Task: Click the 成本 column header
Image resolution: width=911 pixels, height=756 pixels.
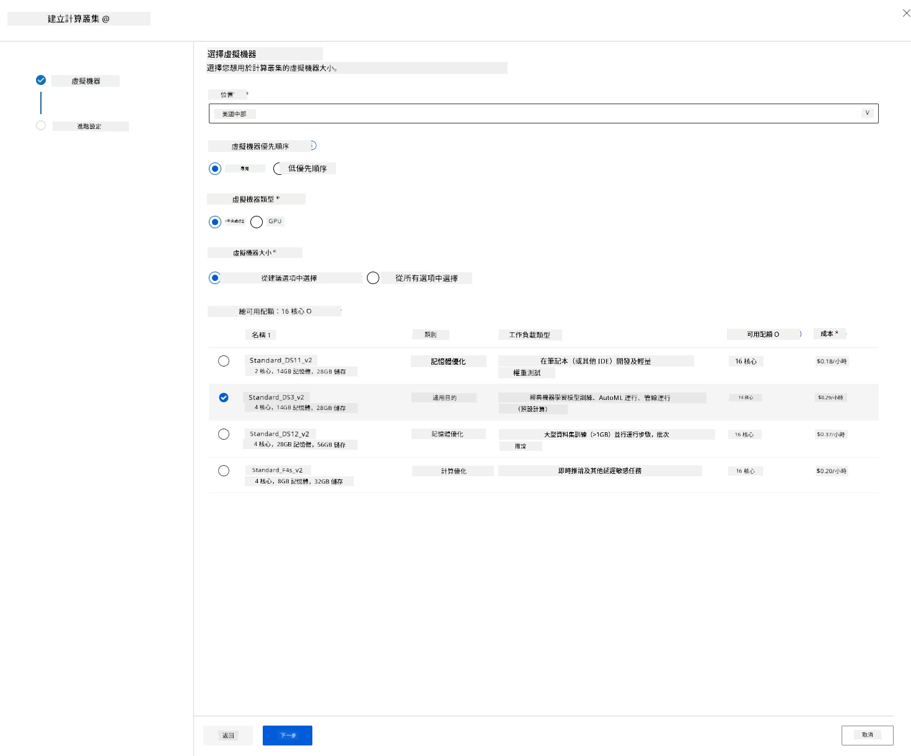Action: (829, 334)
